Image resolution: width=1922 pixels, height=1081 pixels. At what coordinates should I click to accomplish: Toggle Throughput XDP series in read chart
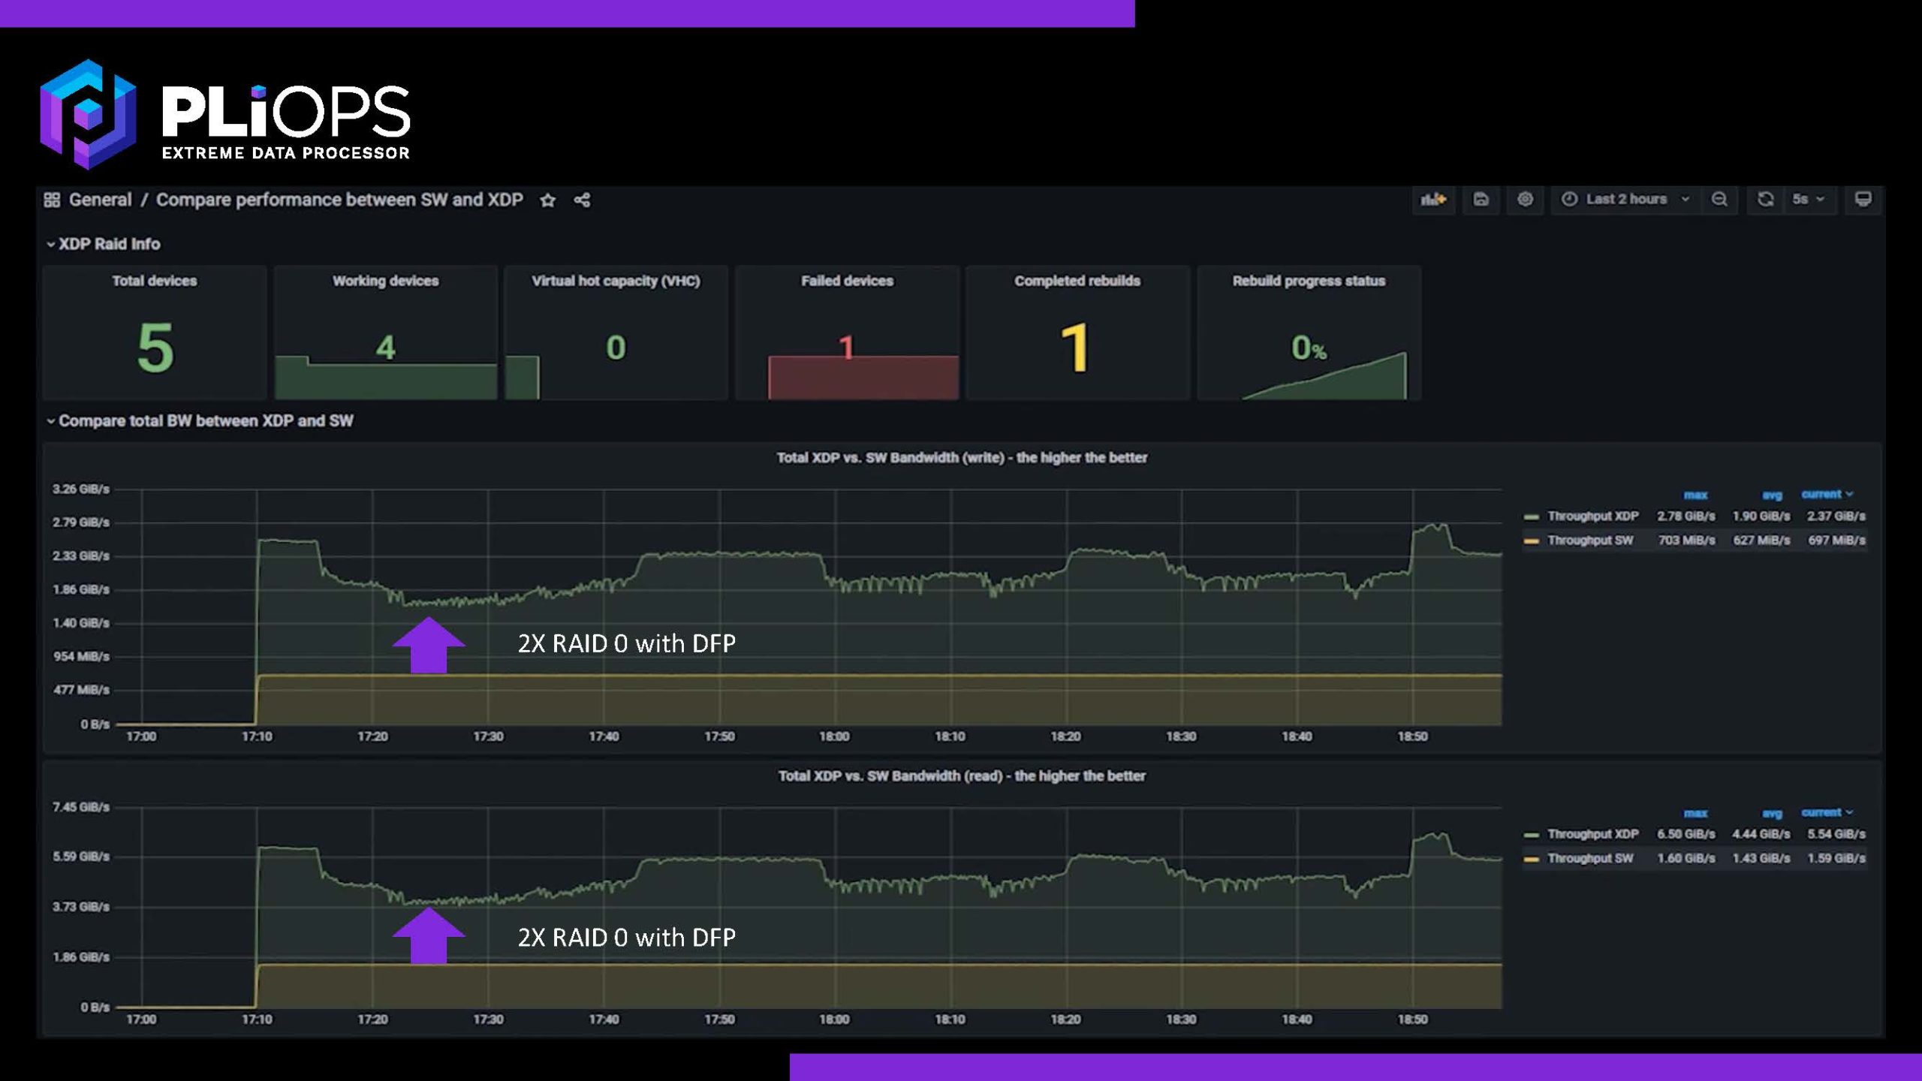click(1592, 835)
